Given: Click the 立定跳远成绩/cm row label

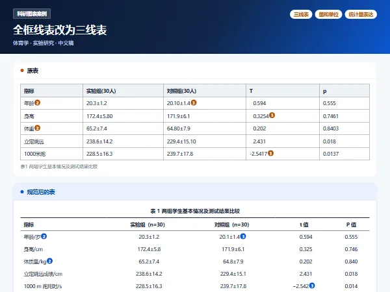Looking at the screenshot, I should (x=43, y=274).
